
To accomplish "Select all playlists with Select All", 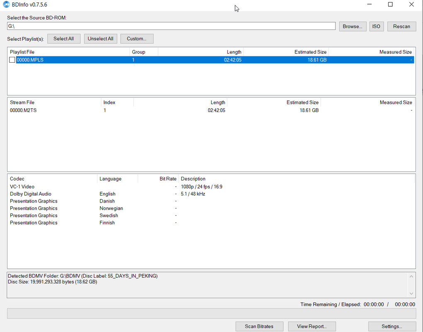I will (64, 39).
